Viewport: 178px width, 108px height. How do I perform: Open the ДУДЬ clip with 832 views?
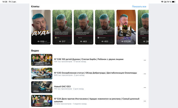tap(41, 27)
